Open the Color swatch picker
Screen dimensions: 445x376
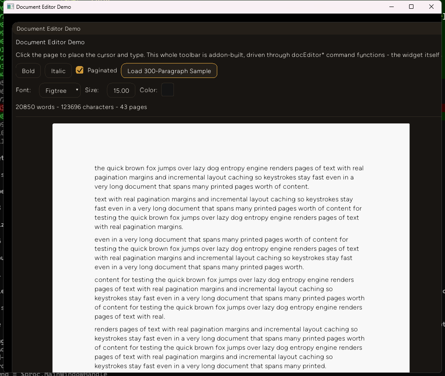167,90
